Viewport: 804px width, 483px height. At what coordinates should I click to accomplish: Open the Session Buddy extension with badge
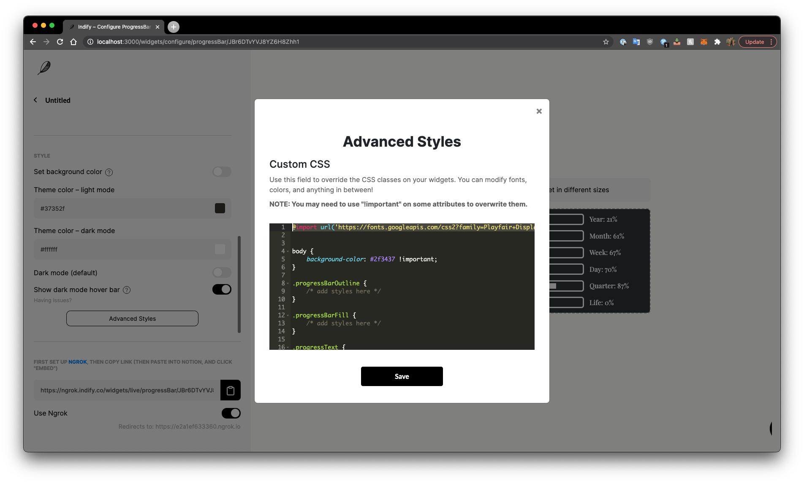coord(664,42)
